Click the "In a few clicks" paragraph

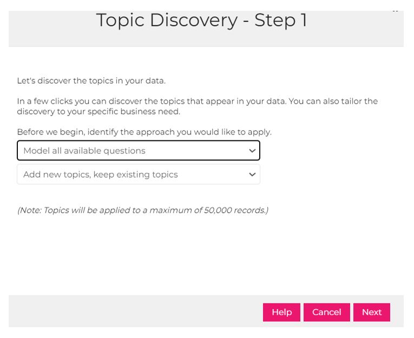197,101
